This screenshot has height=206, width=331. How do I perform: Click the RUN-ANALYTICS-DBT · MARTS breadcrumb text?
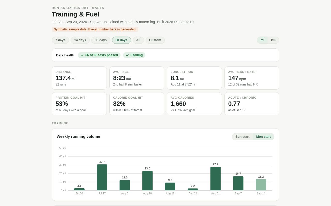(x=78, y=8)
